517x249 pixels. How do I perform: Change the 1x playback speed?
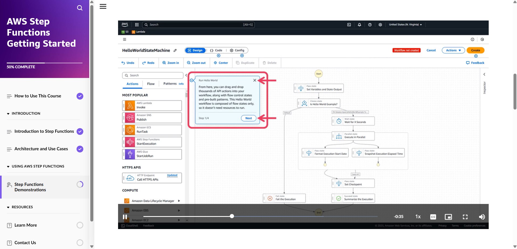[418, 217]
